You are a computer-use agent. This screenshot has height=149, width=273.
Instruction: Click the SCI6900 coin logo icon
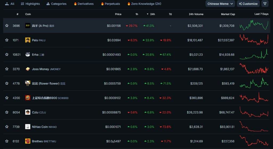pyautogui.click(x=28, y=98)
